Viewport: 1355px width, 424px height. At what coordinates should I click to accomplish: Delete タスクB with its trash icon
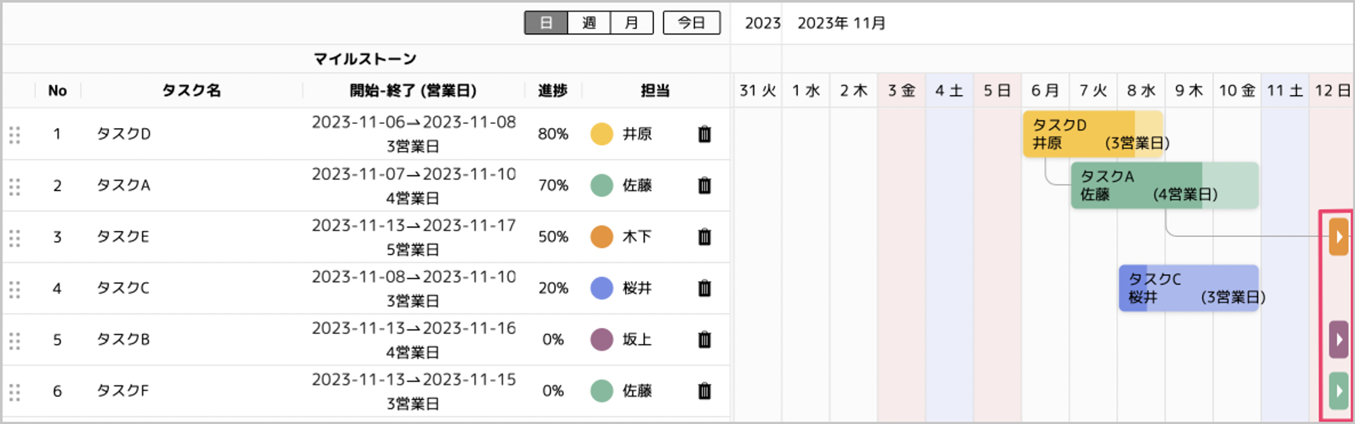pos(705,340)
